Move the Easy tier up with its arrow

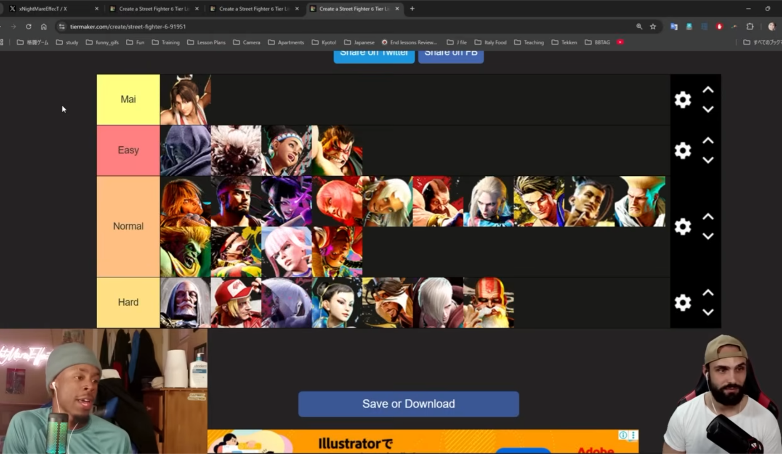click(708, 140)
